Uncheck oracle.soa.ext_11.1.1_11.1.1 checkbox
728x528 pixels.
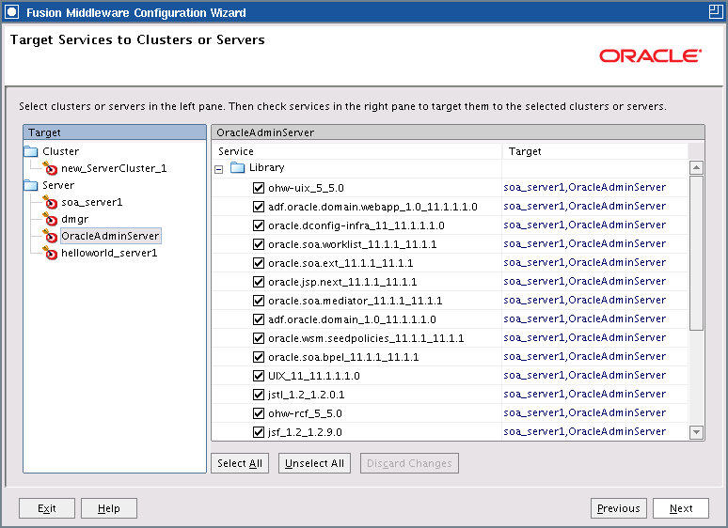pyautogui.click(x=259, y=263)
